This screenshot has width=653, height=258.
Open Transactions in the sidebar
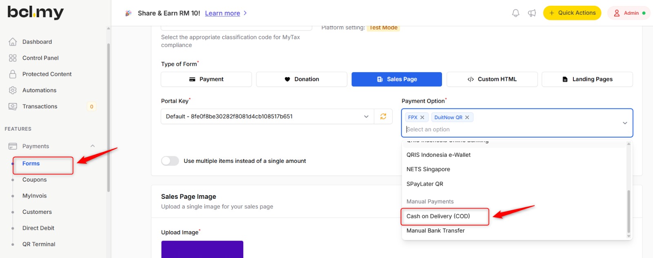tap(40, 107)
